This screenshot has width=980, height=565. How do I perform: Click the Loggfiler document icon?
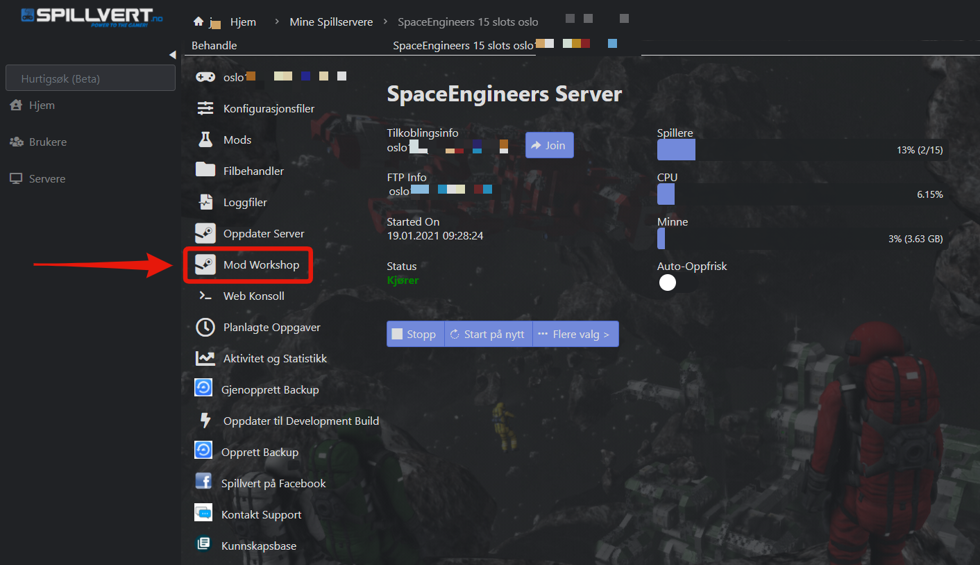click(205, 202)
